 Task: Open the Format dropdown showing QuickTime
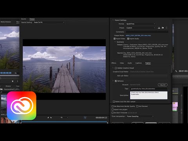click(x=141, y=24)
